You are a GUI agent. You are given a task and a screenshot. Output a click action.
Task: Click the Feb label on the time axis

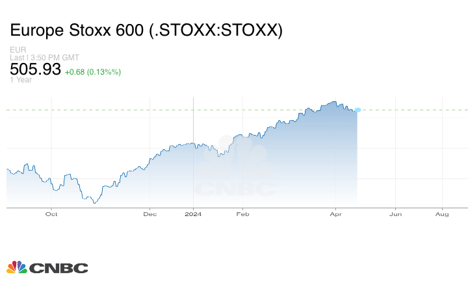[x=243, y=213]
